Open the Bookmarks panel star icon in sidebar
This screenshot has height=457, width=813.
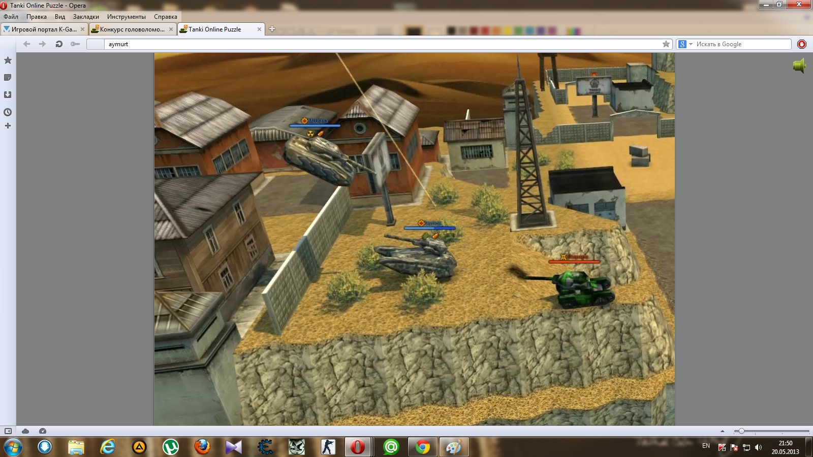8,60
